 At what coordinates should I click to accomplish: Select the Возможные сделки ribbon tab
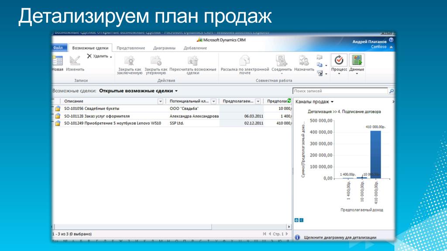pyautogui.click(x=90, y=48)
